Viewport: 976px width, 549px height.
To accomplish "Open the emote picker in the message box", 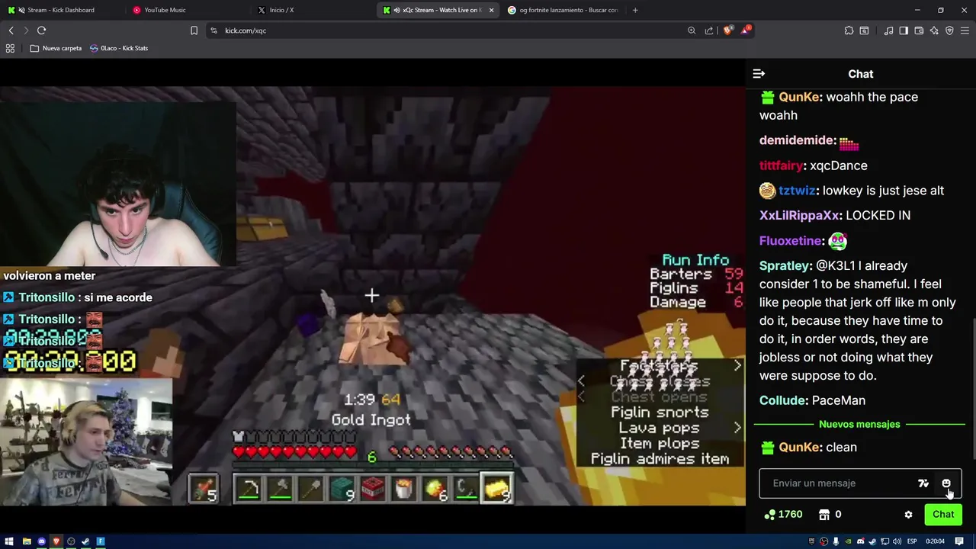I will click(x=946, y=483).
